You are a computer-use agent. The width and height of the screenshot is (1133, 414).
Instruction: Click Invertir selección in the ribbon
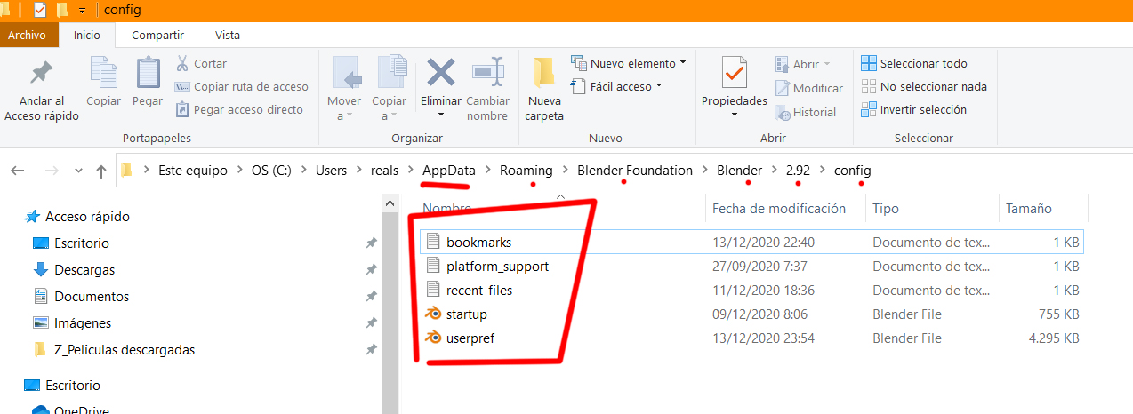coord(914,110)
